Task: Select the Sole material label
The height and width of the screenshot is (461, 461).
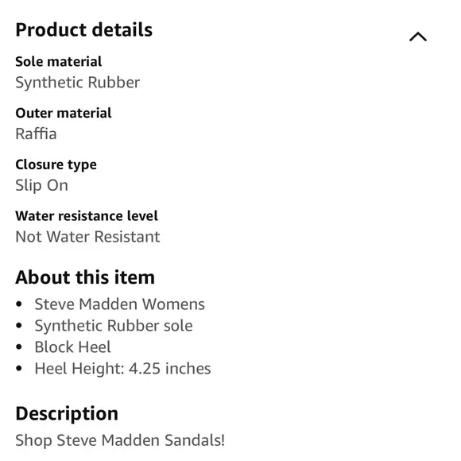Action: pos(59,62)
